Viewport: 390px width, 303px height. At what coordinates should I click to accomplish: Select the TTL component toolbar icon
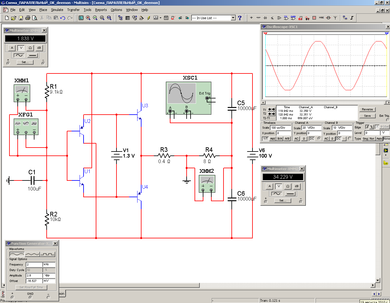tap(286, 18)
